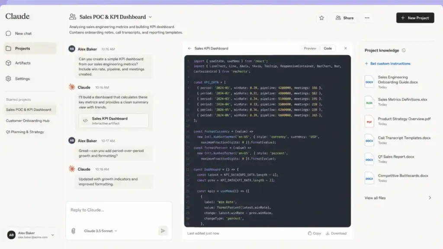Image resolution: width=443 pixels, height=249 pixels.
Task: Click the DOCX icon for Q1 Sales Report
Action: coord(369,160)
